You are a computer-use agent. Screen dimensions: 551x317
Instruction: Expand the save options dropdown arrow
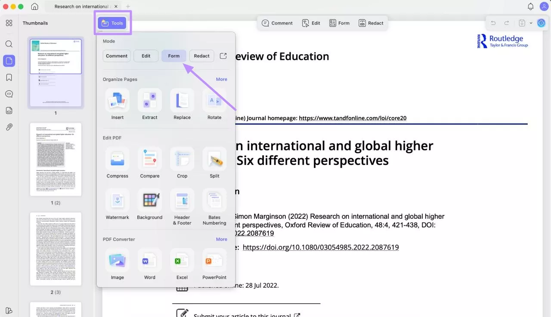click(531, 23)
